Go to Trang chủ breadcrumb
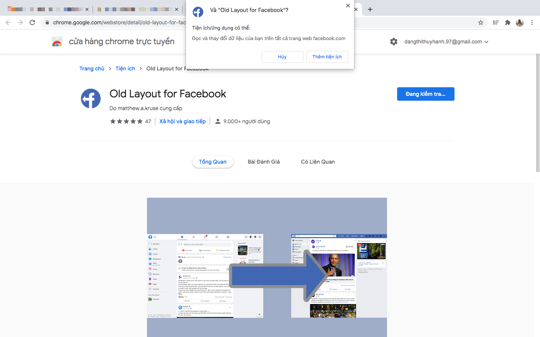This screenshot has width=540, height=337. [x=92, y=69]
